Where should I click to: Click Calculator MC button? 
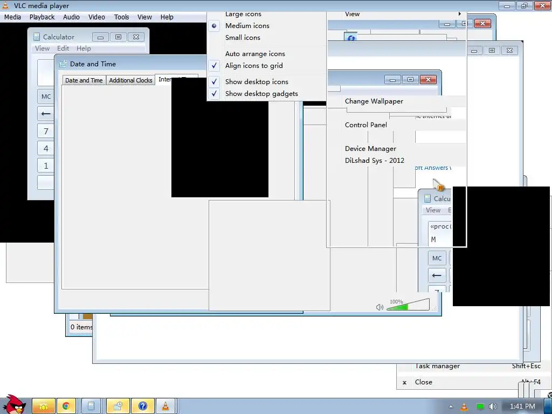[x=46, y=96]
